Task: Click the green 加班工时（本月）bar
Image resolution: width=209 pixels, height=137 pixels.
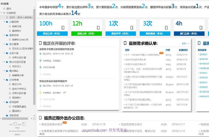Action: click(x=86, y=34)
